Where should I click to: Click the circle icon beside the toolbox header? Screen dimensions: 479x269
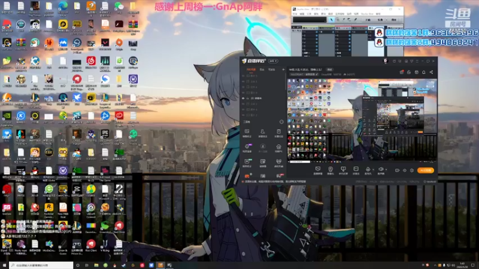pyautogui.click(x=281, y=122)
